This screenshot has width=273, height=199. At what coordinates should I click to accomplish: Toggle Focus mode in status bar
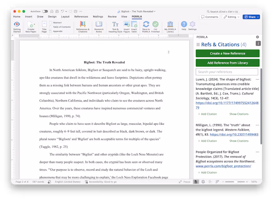(x=185, y=182)
